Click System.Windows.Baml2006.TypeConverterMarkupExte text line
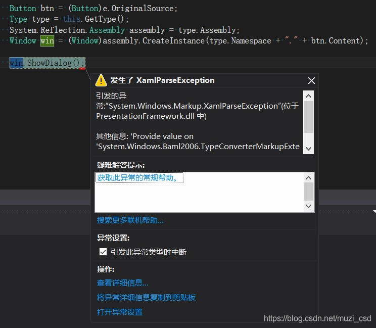 (x=198, y=146)
